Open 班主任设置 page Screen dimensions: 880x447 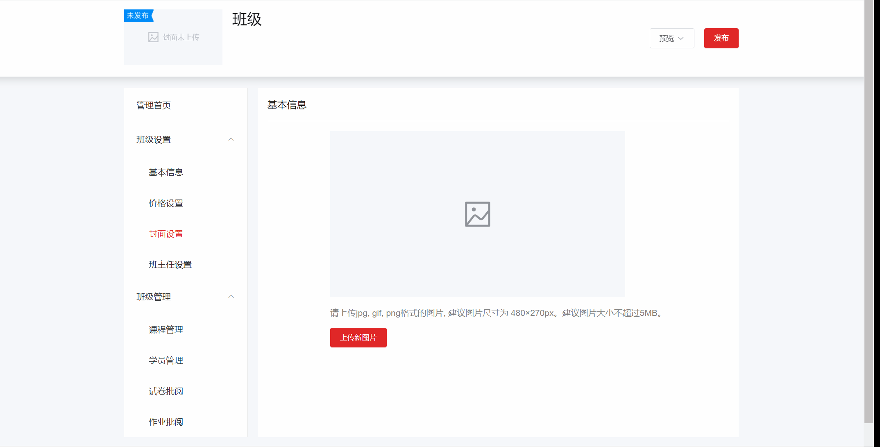coord(170,265)
